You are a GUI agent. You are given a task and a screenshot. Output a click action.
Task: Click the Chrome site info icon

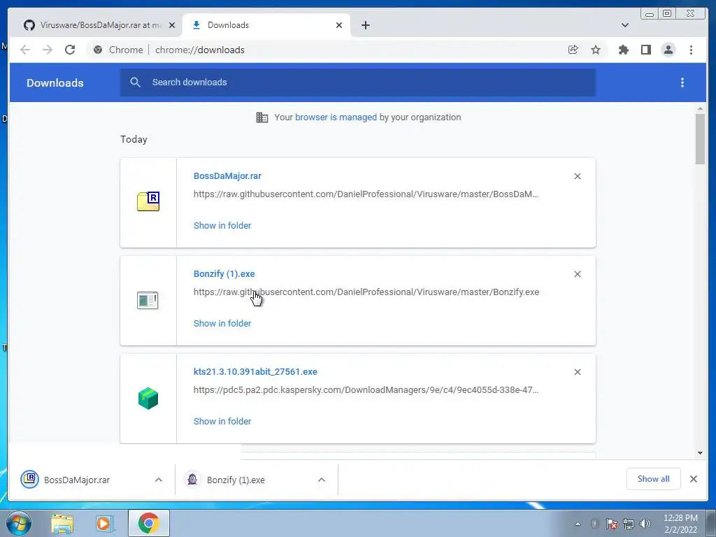pos(98,50)
